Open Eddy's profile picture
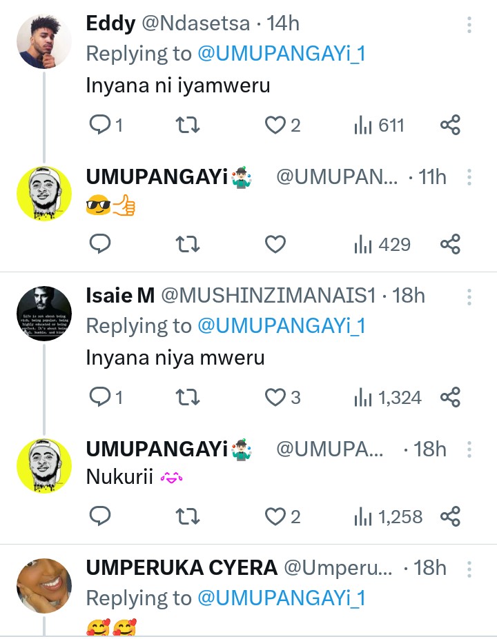 (x=44, y=41)
